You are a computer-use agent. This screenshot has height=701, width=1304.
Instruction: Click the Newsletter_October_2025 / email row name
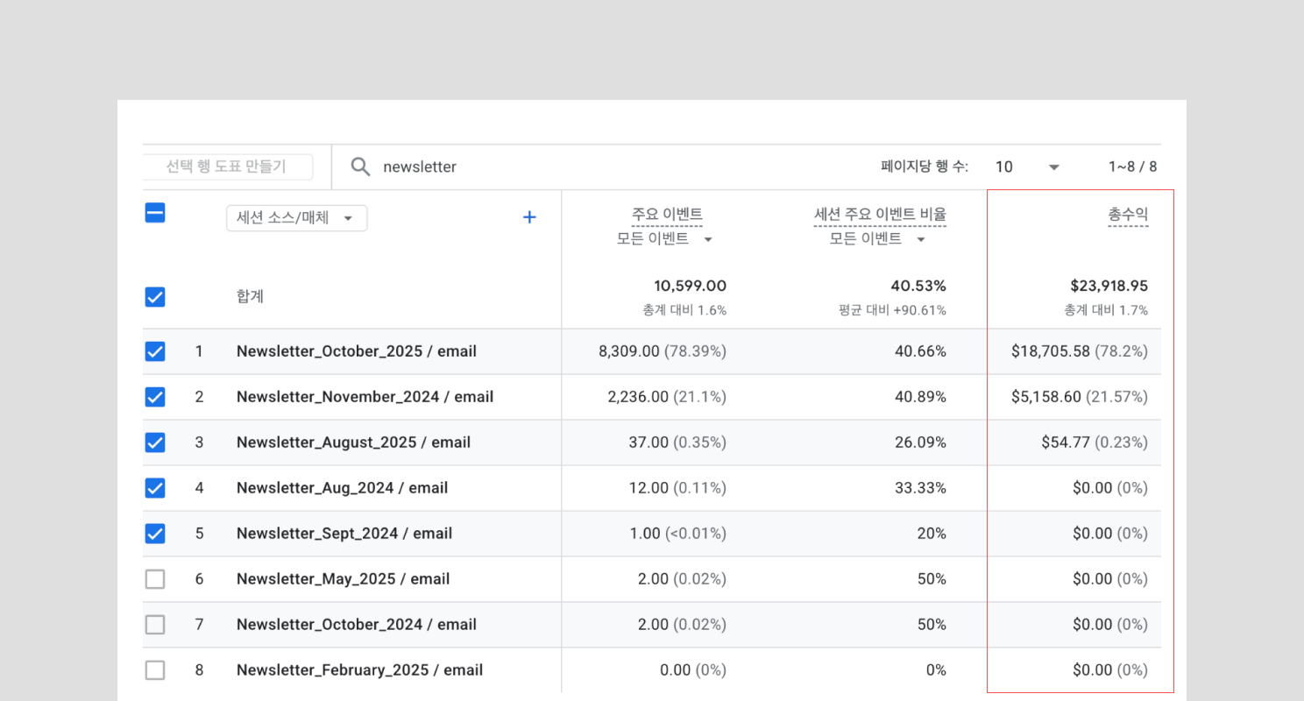(x=357, y=351)
